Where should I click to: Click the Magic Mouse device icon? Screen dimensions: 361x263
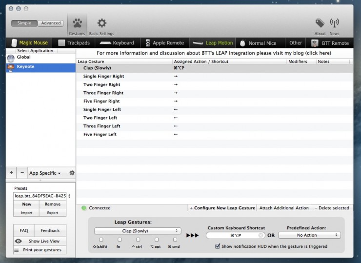pyautogui.click(x=14, y=43)
